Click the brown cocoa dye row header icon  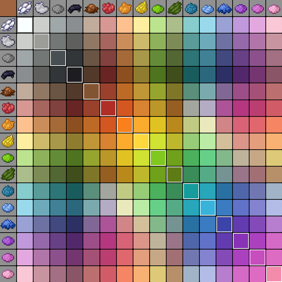pos(8,91)
